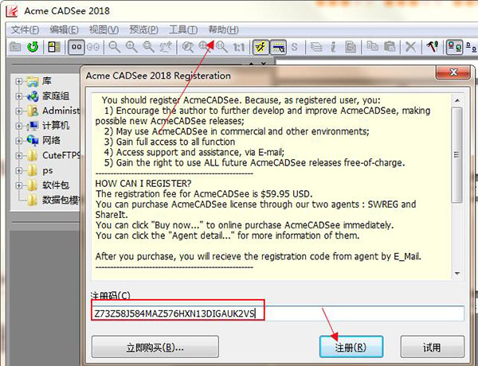Click the rightmost toolbar view icon
Screen dimensions: 478x366
472,47
